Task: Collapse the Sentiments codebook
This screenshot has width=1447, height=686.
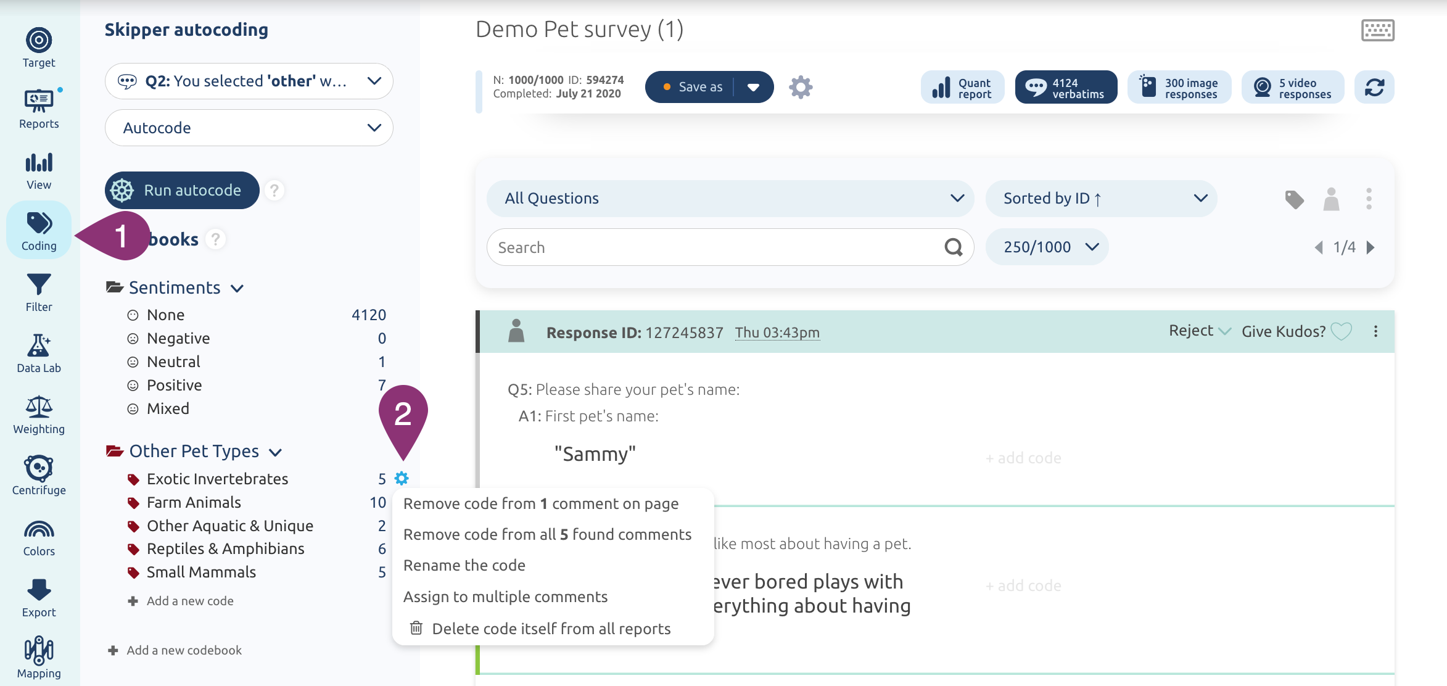Action: (x=237, y=288)
